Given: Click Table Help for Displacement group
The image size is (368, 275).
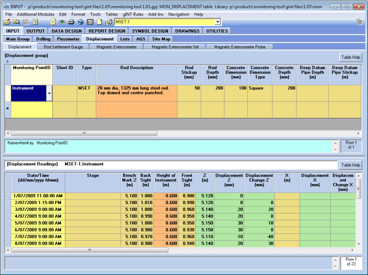Looking at the screenshot, I should [350, 57].
